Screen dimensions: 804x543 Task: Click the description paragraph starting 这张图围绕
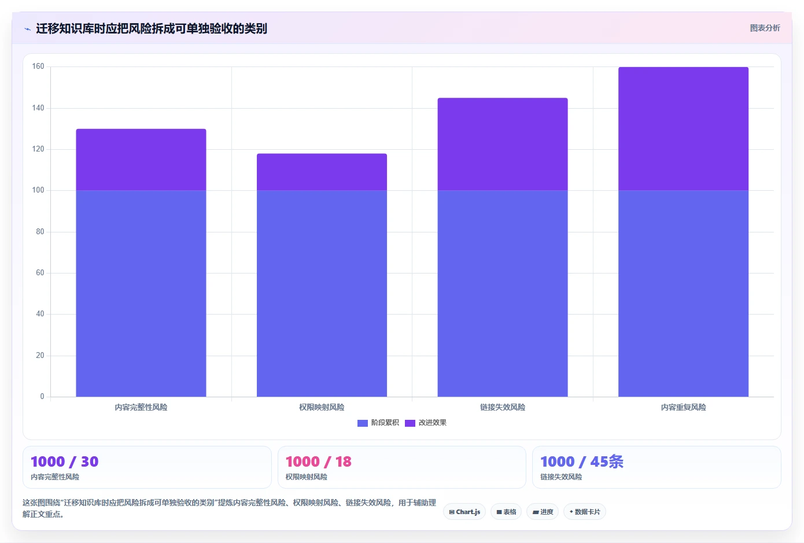[230, 508]
